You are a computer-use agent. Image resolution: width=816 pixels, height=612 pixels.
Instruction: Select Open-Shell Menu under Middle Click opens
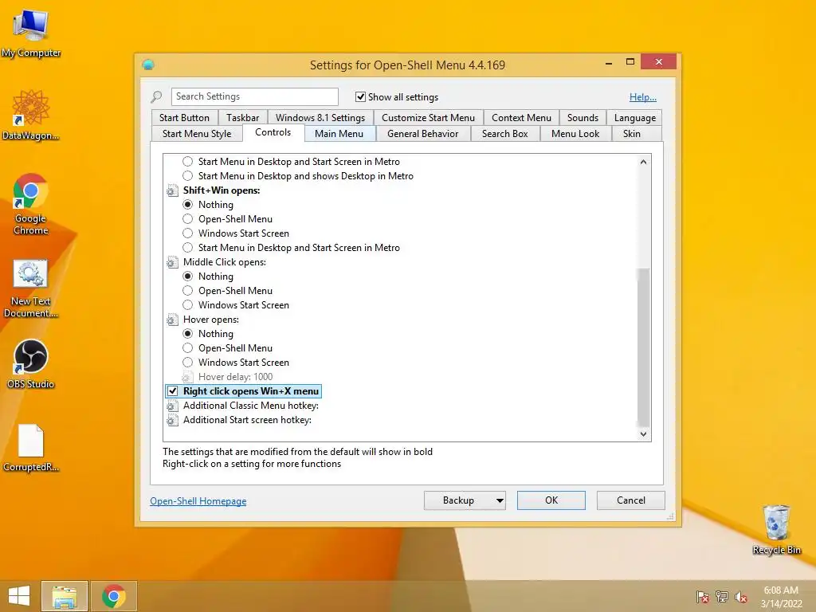[188, 291]
